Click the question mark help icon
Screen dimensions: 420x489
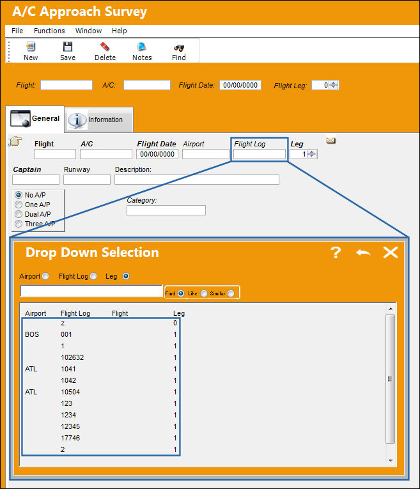click(x=336, y=252)
